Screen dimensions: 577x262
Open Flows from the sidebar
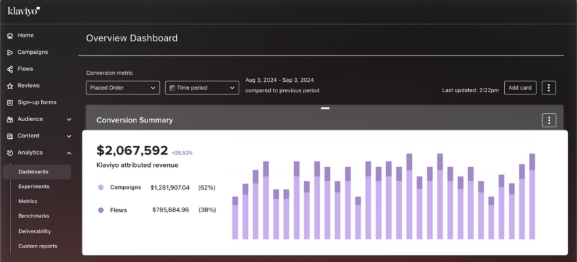[x=26, y=69]
